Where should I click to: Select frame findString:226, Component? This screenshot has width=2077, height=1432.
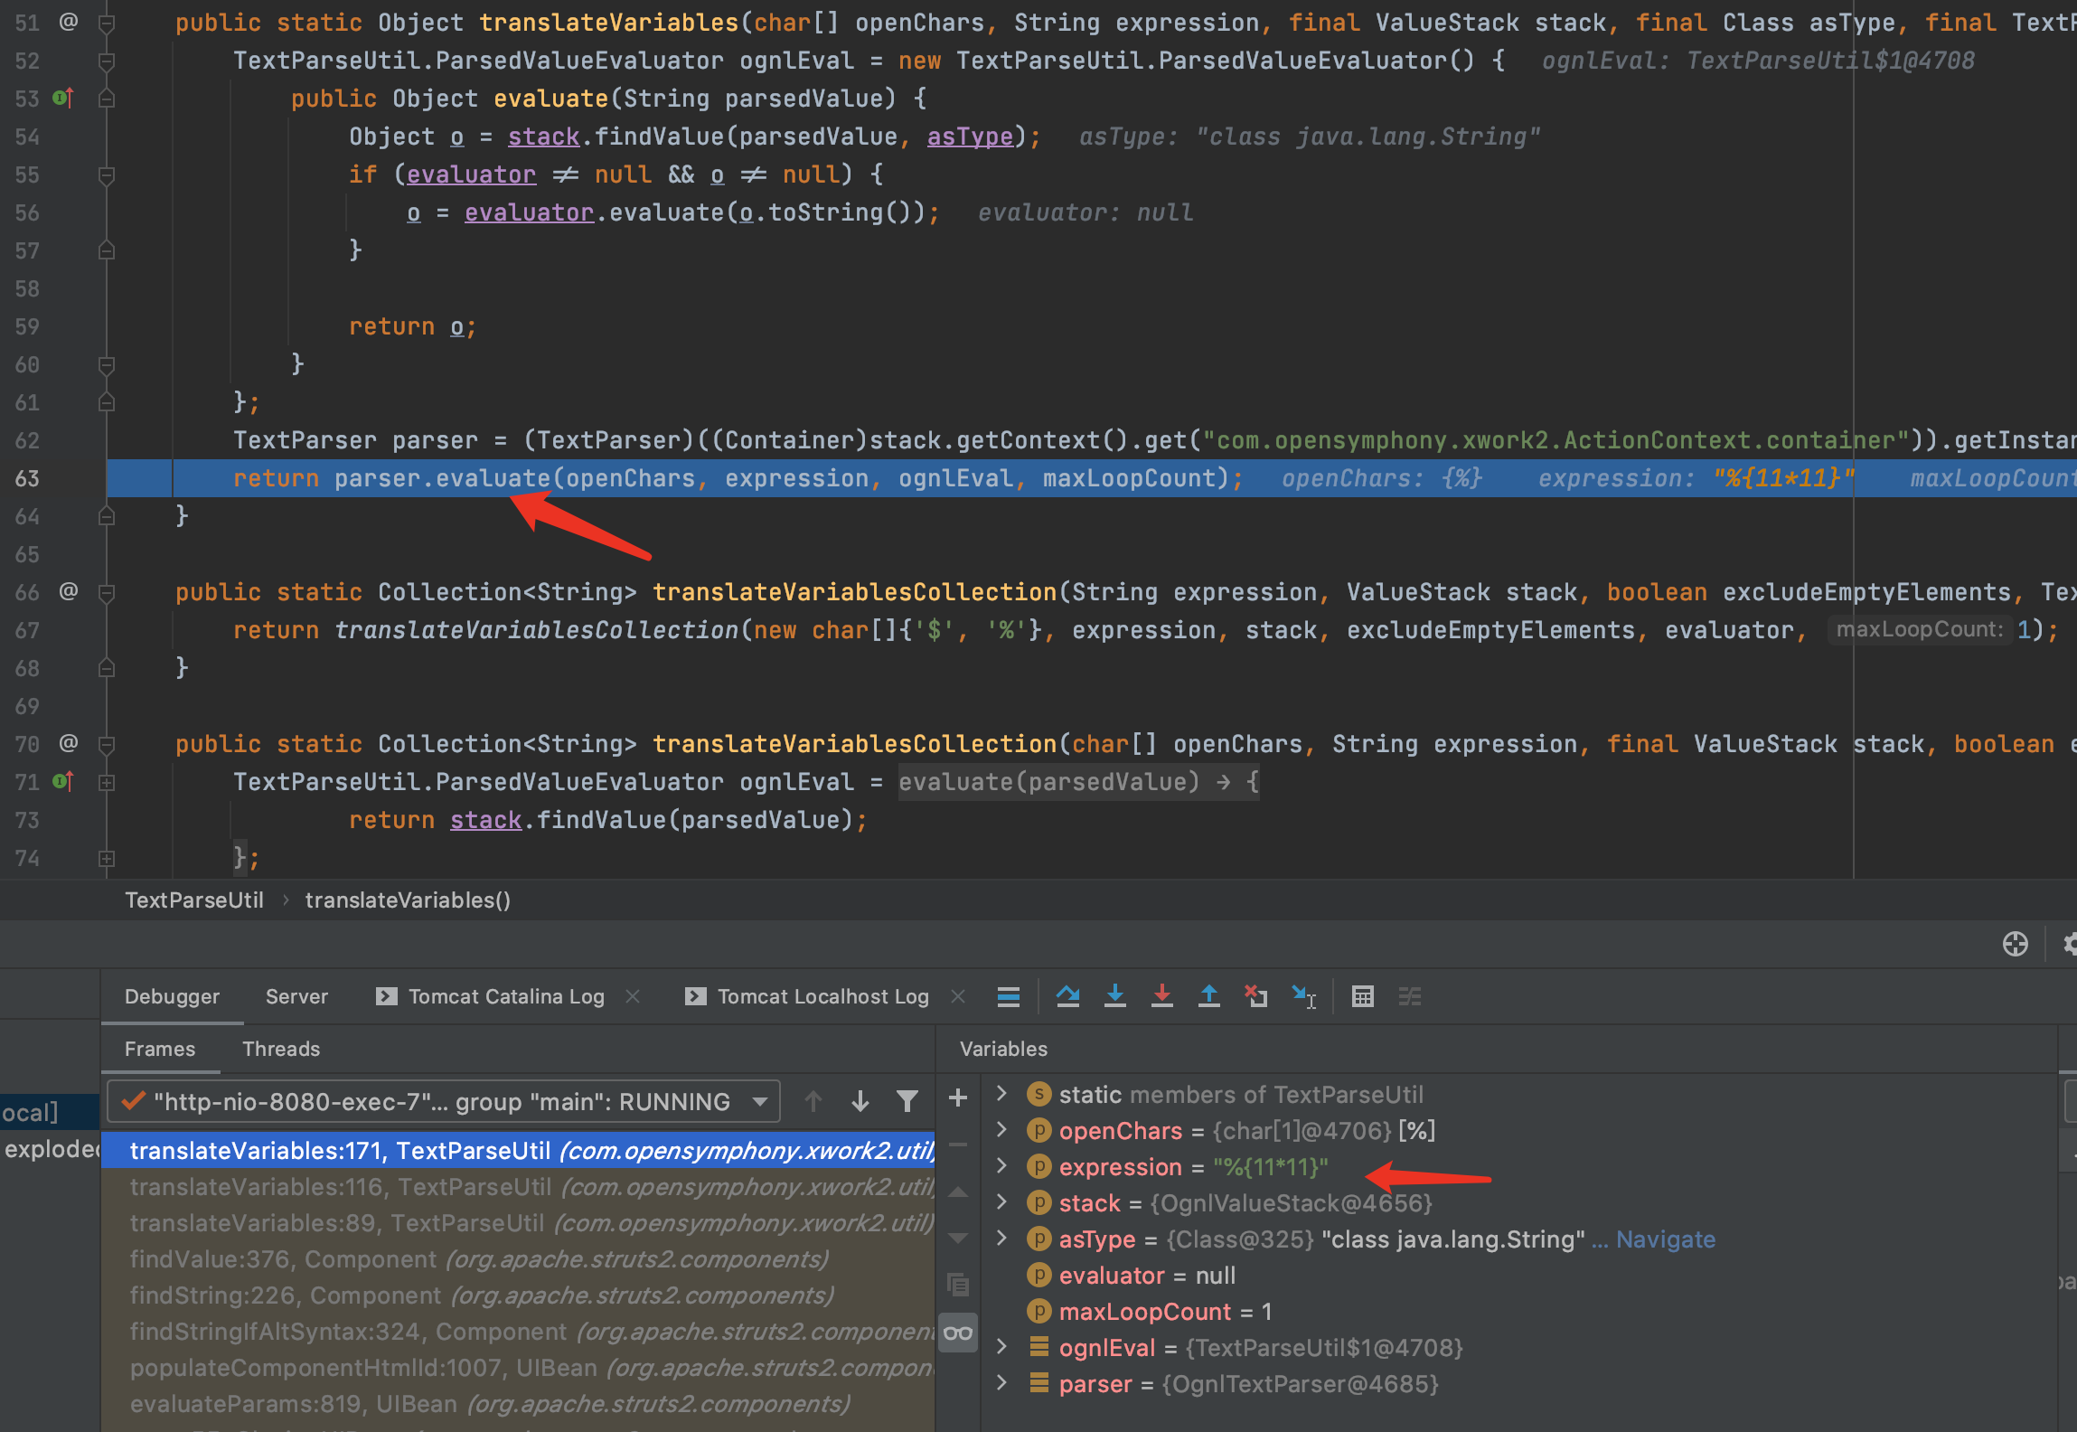518,1295
